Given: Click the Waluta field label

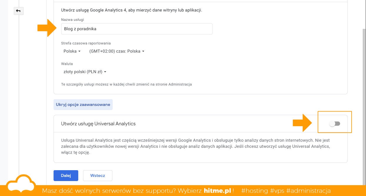Looking at the screenshot, I should point(67,64).
